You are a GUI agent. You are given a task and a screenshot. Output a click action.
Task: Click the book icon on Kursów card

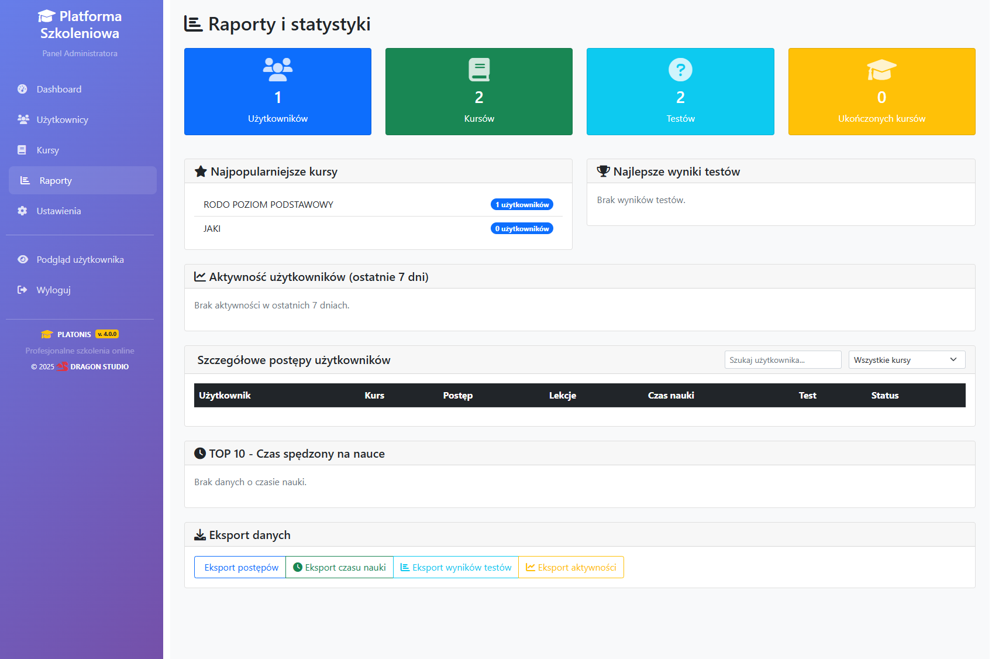479,70
